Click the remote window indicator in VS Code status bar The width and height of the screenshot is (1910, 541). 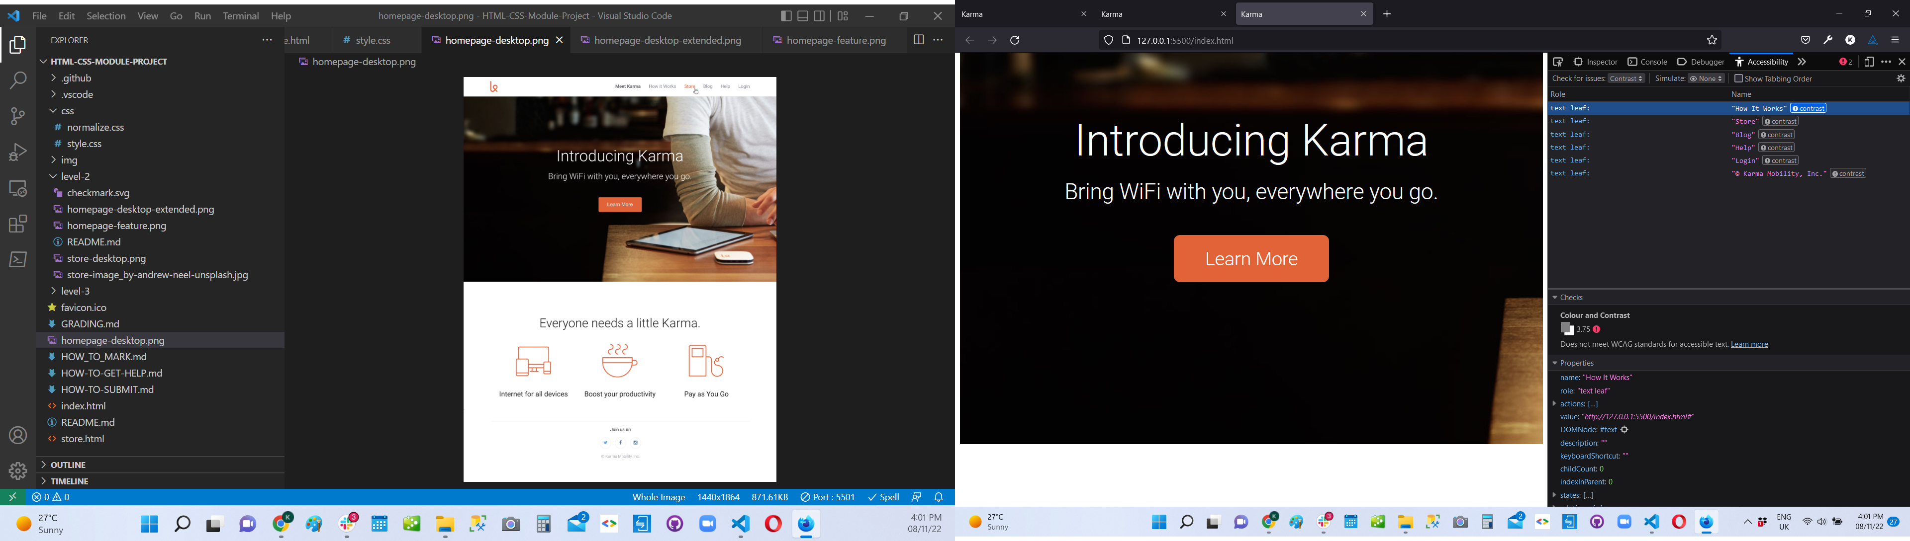point(12,497)
